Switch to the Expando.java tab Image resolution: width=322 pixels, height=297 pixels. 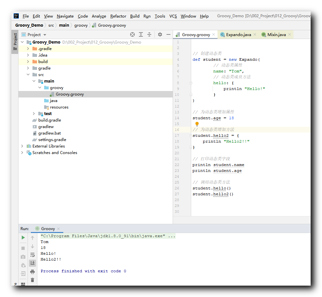pos(238,34)
